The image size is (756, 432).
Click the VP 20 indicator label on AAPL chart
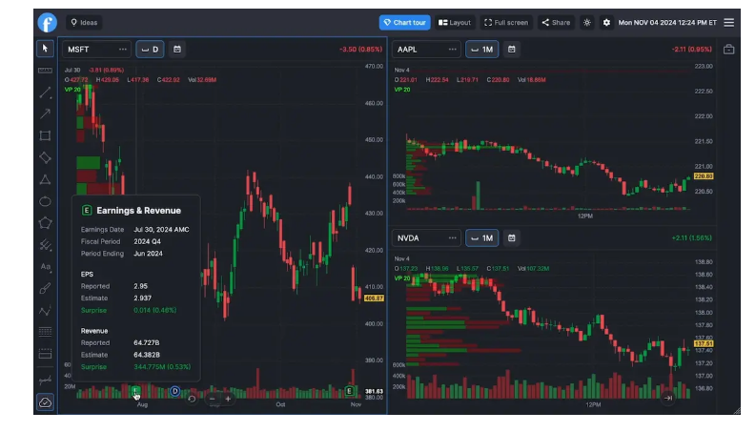[402, 90]
